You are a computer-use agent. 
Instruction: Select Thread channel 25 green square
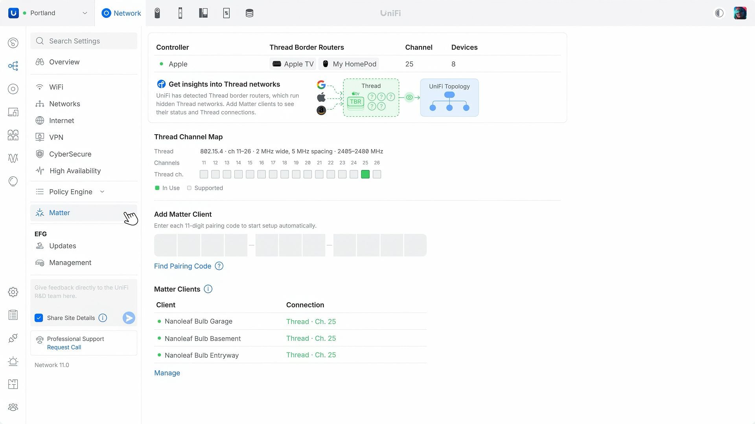pos(365,174)
